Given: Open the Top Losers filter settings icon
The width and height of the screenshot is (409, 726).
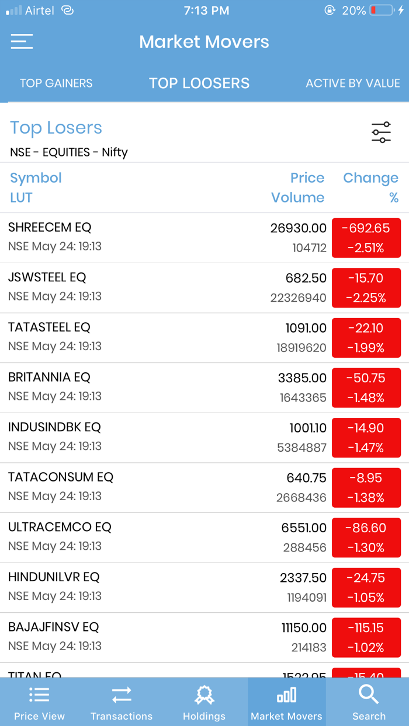Looking at the screenshot, I should [x=380, y=132].
